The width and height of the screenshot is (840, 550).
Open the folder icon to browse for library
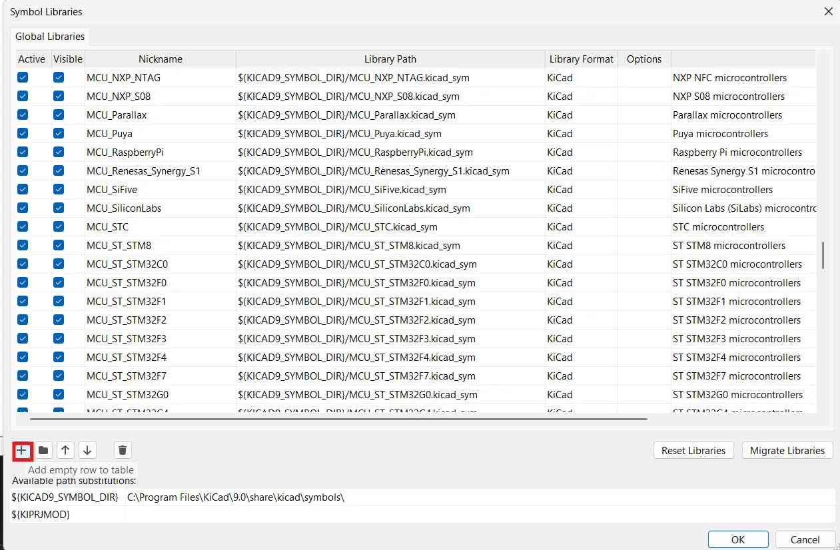click(43, 450)
